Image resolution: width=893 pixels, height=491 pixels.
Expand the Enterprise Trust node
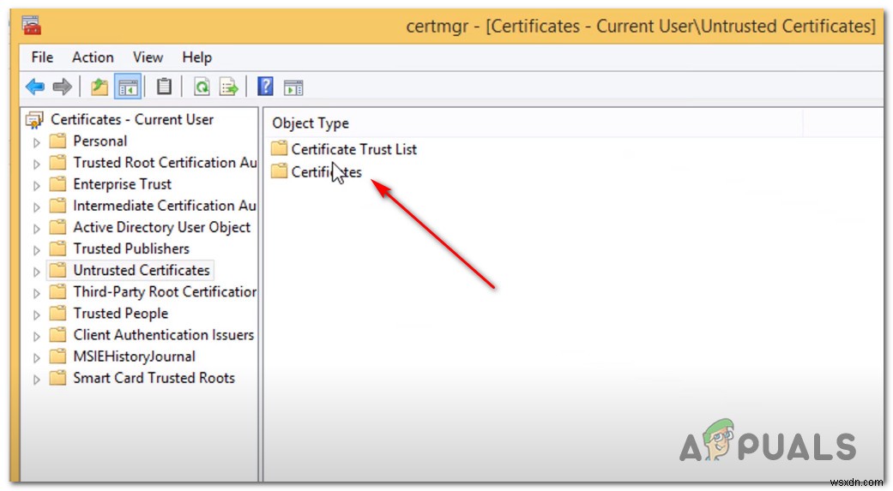tap(36, 185)
